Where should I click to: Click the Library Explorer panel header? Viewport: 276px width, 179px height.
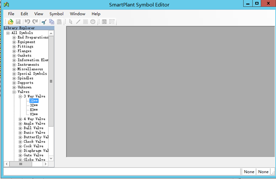(x=29, y=28)
